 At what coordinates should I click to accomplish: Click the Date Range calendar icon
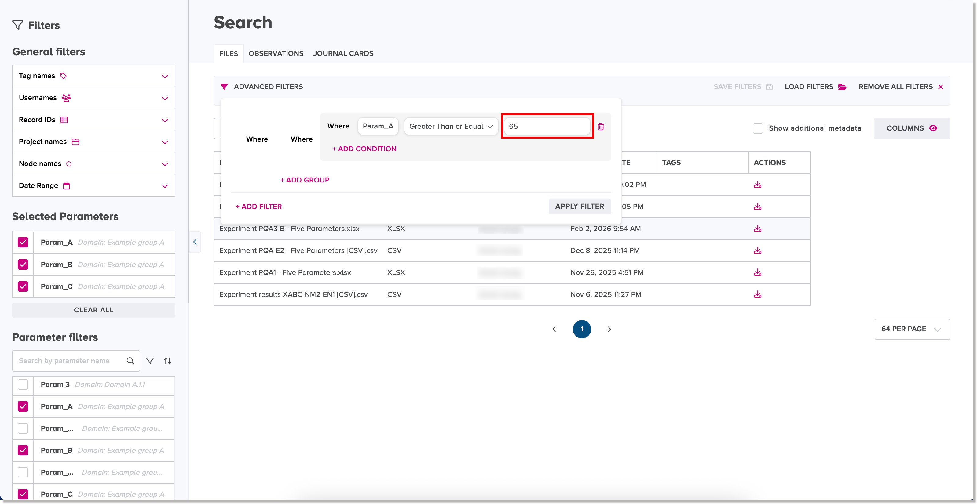click(x=66, y=185)
